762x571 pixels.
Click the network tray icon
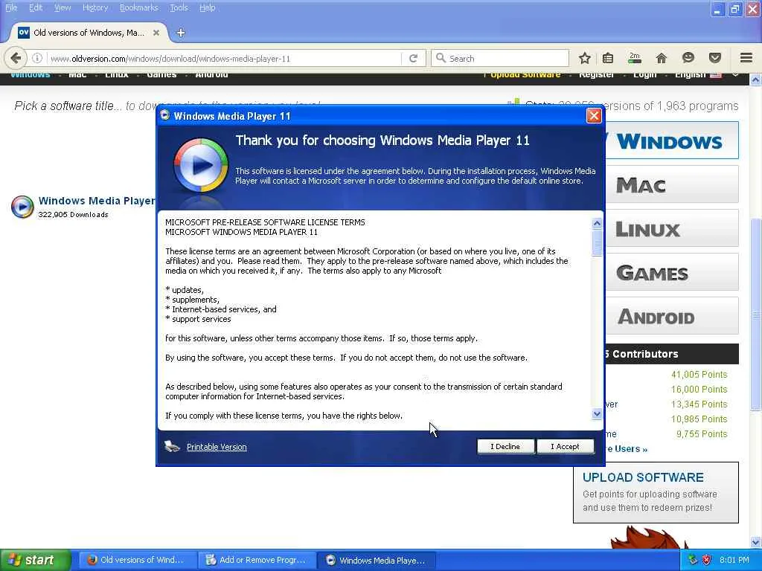(693, 560)
